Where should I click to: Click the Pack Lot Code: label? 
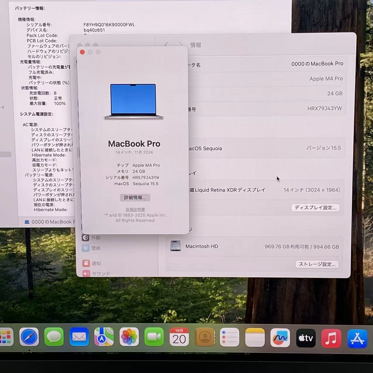pyautogui.click(x=42, y=35)
